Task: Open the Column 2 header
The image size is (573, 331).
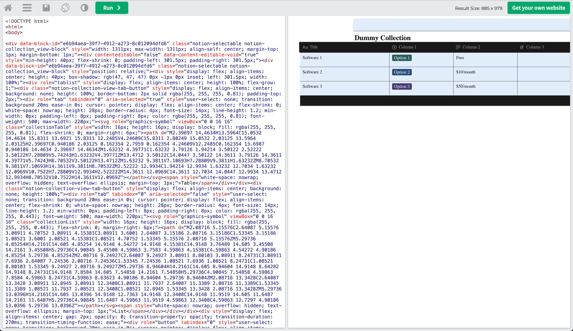Action: click(x=471, y=47)
